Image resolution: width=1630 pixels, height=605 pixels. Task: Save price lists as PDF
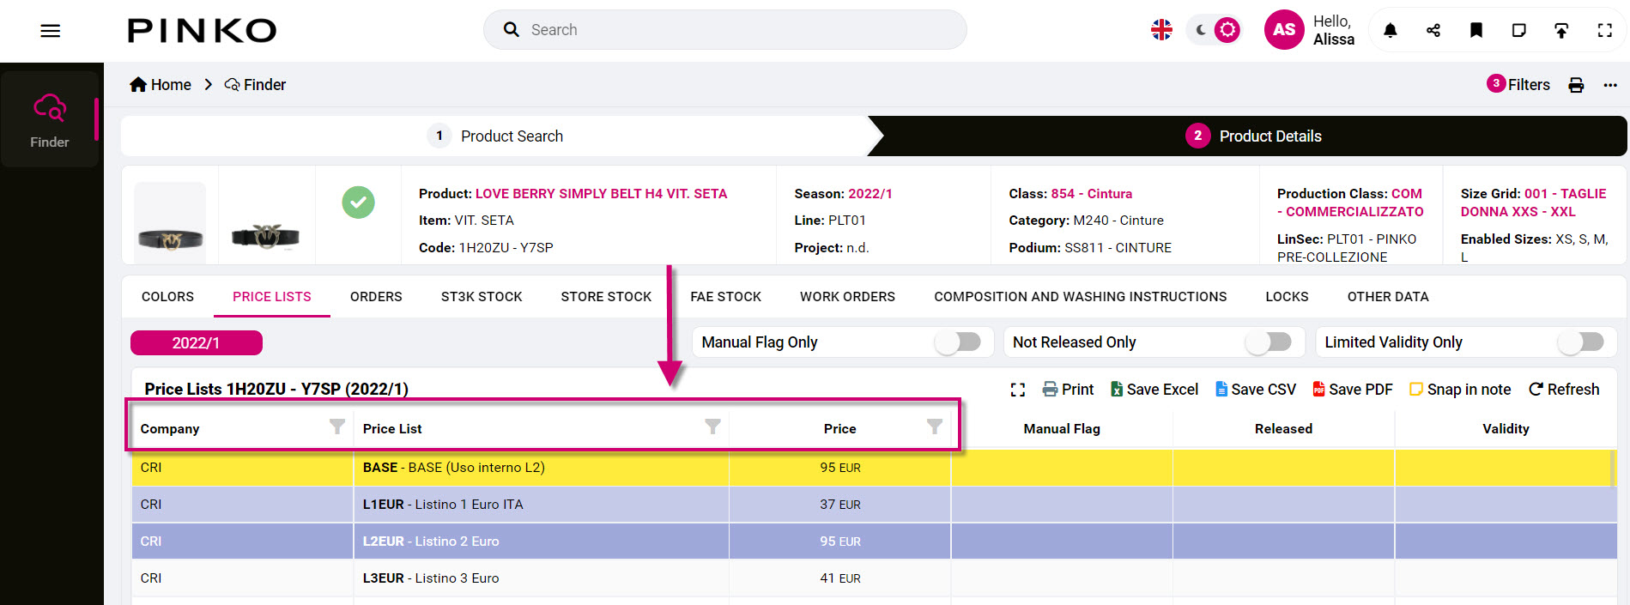coord(1353,390)
